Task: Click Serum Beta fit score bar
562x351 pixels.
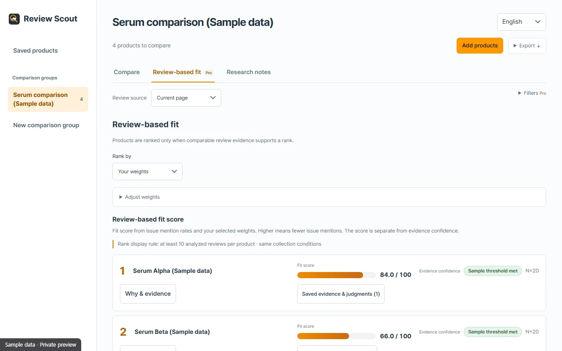Action: point(336,336)
